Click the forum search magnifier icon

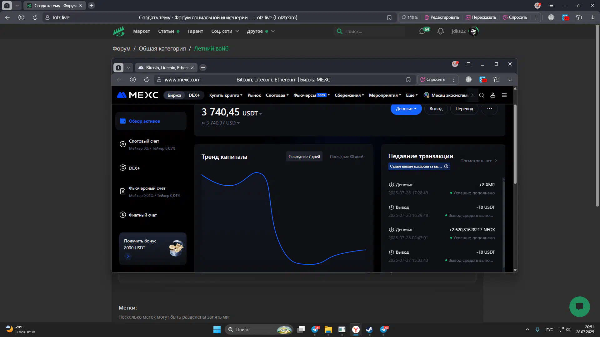pos(339,31)
